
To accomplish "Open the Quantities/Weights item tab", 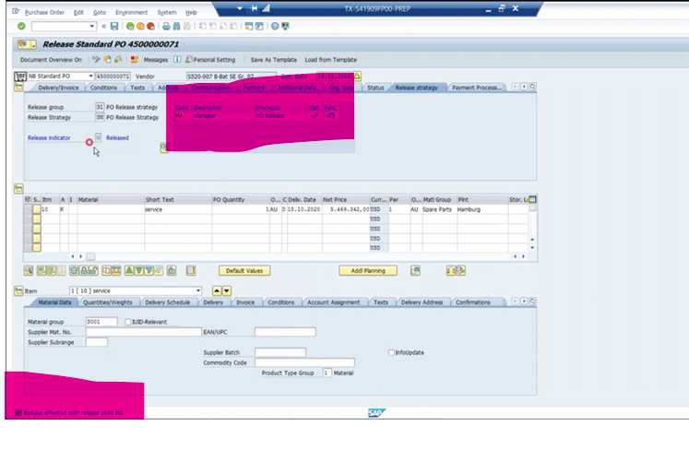I will click(108, 302).
